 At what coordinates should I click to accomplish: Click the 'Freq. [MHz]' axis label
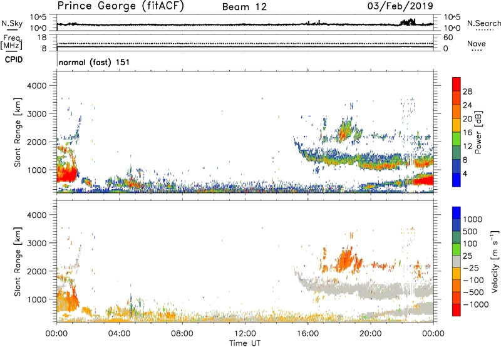click(x=11, y=42)
